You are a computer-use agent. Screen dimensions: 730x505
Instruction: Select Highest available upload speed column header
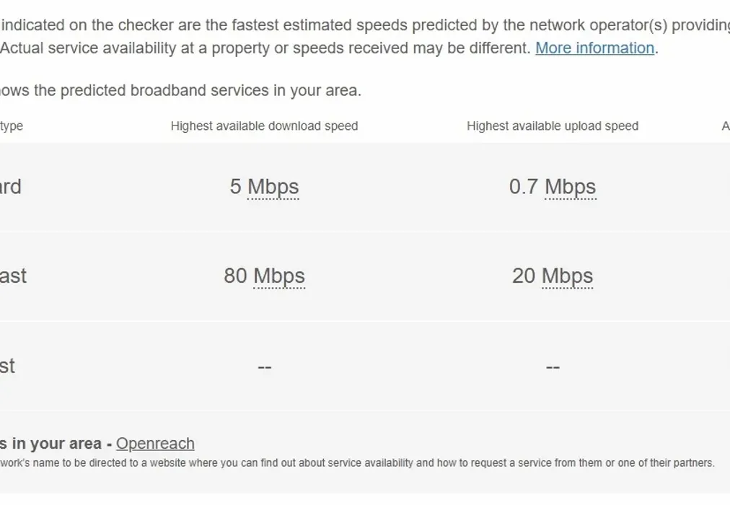[553, 126]
